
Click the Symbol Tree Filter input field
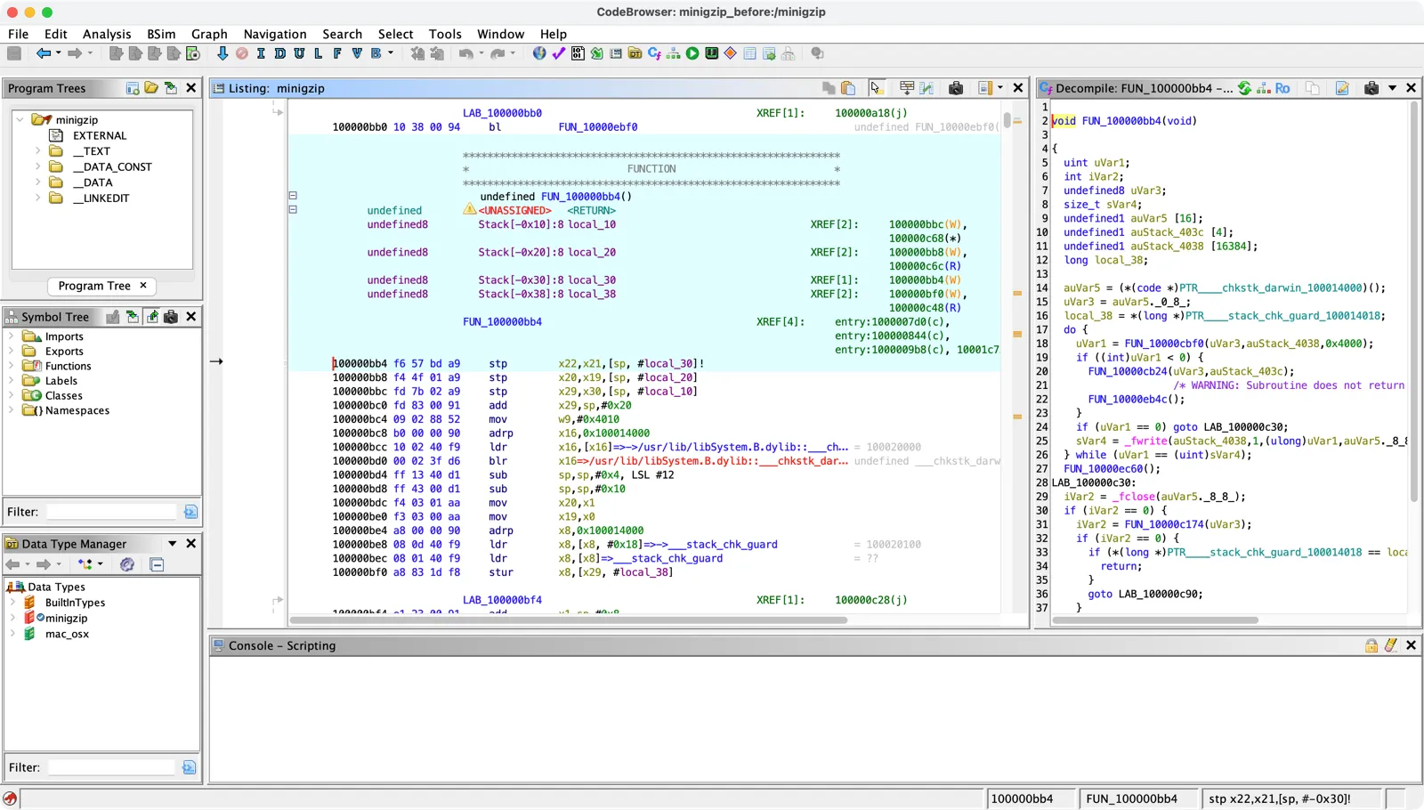112,512
